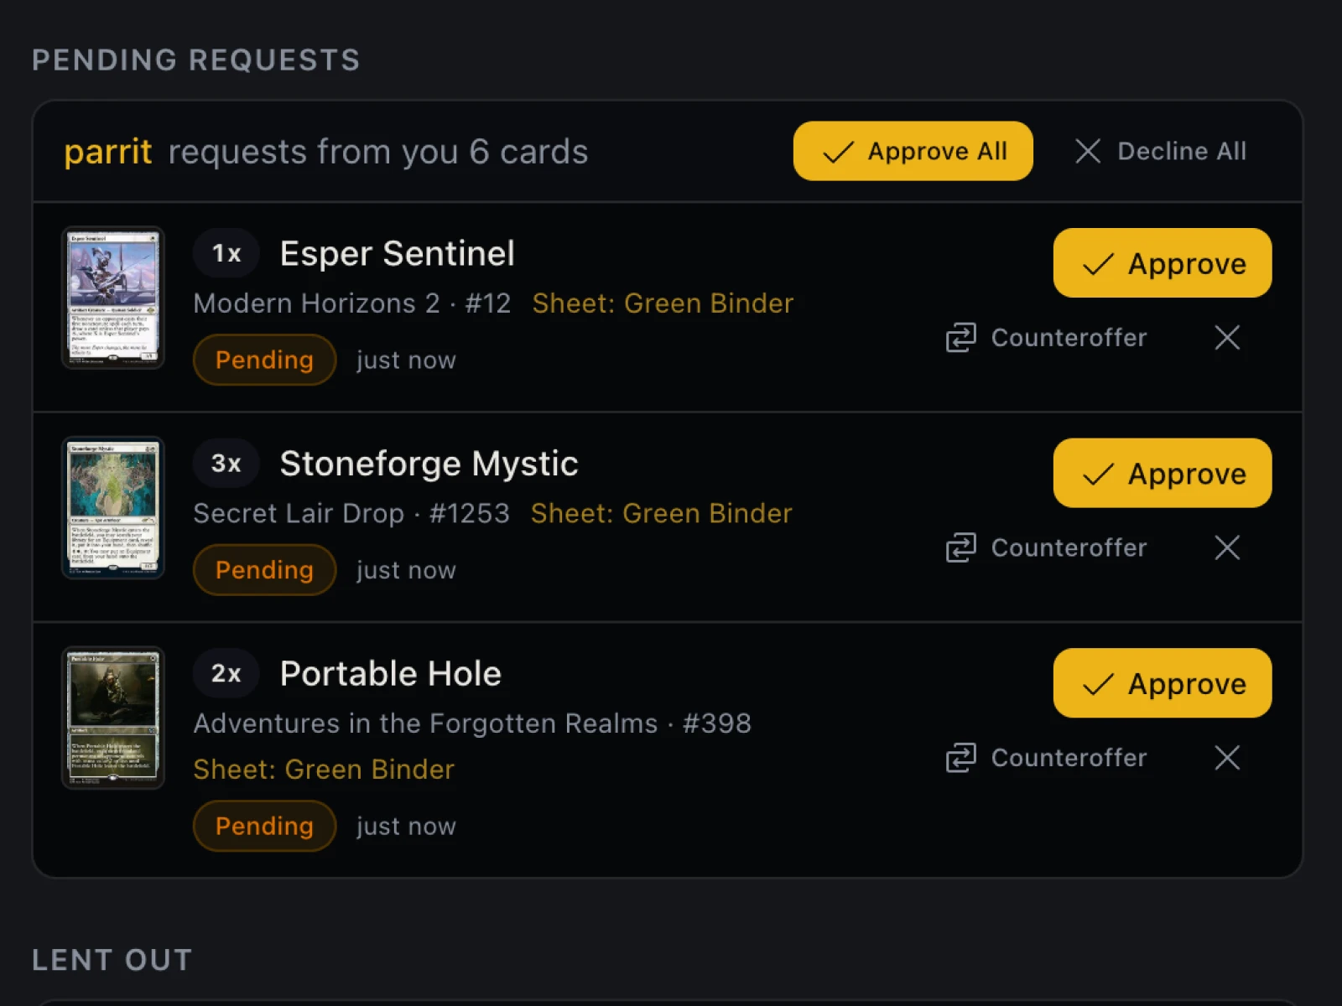
Task: Click Counteroffer swap icon for Stoneforge Mystic
Action: [x=961, y=547]
